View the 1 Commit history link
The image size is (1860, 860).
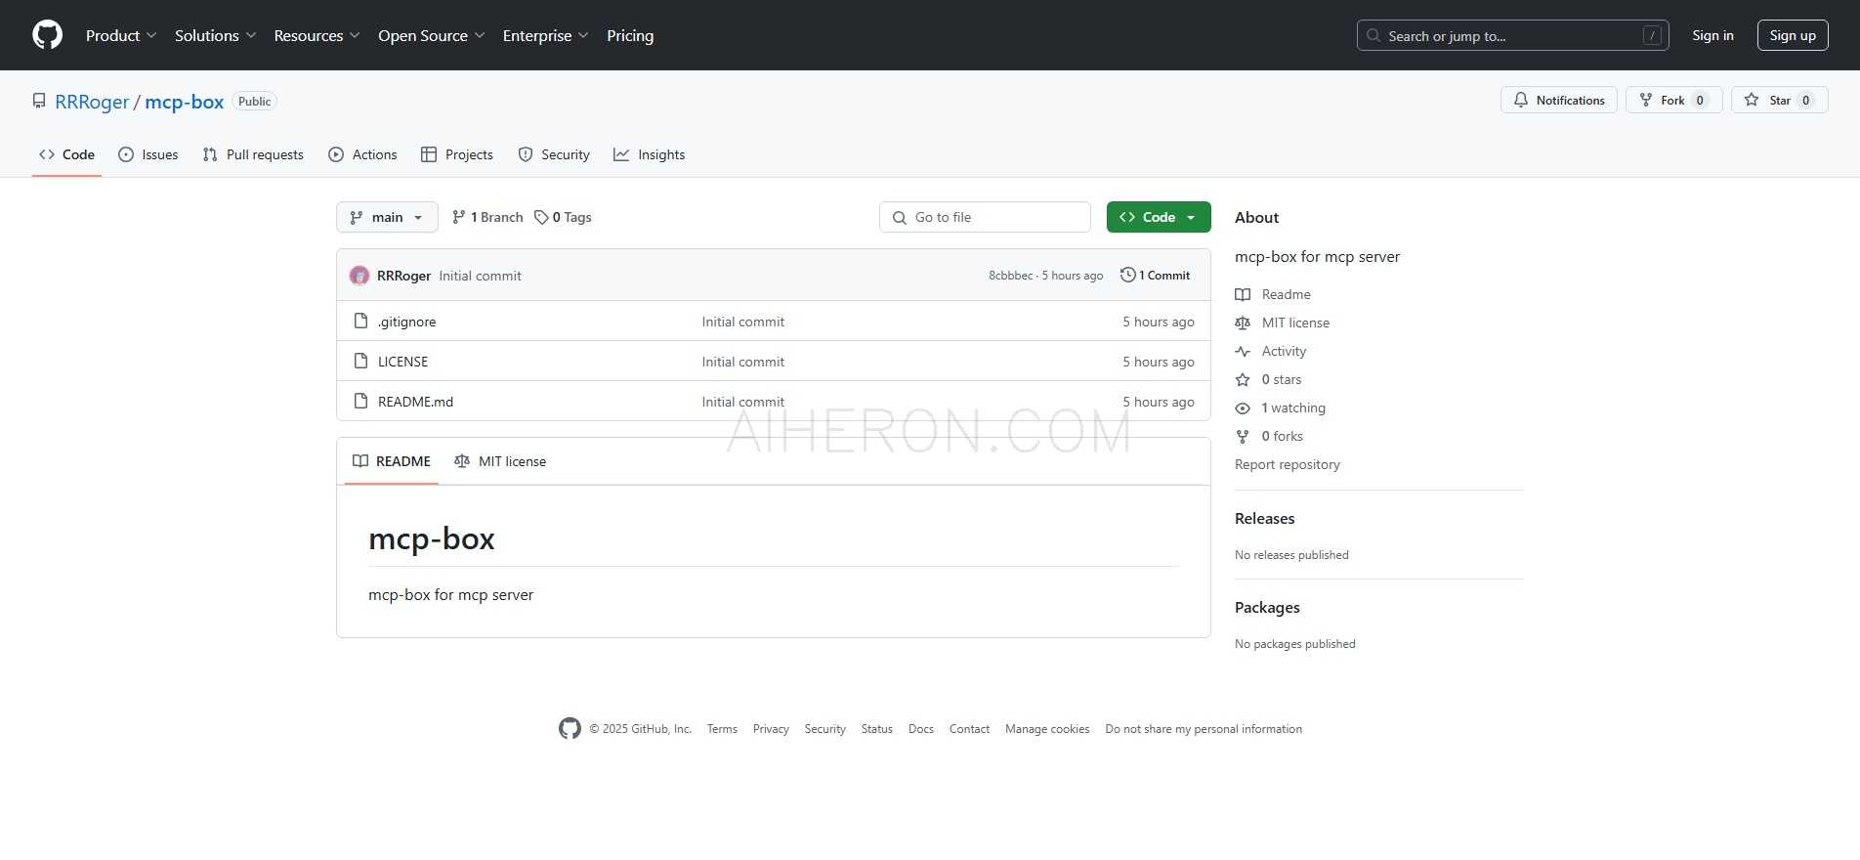(x=1155, y=276)
